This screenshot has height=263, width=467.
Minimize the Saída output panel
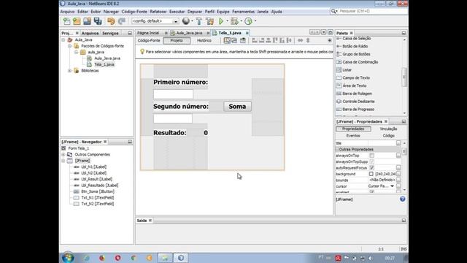(404, 221)
